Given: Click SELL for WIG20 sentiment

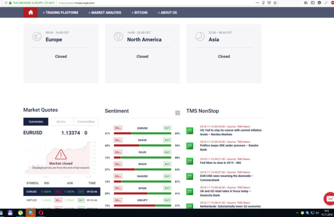Looking at the screenshot, I should click(x=118, y=164).
